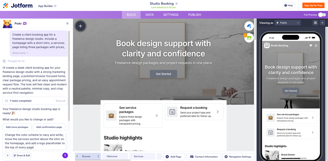
Task: Click the Browse page handle in page bar
Action: tap(77, 156)
